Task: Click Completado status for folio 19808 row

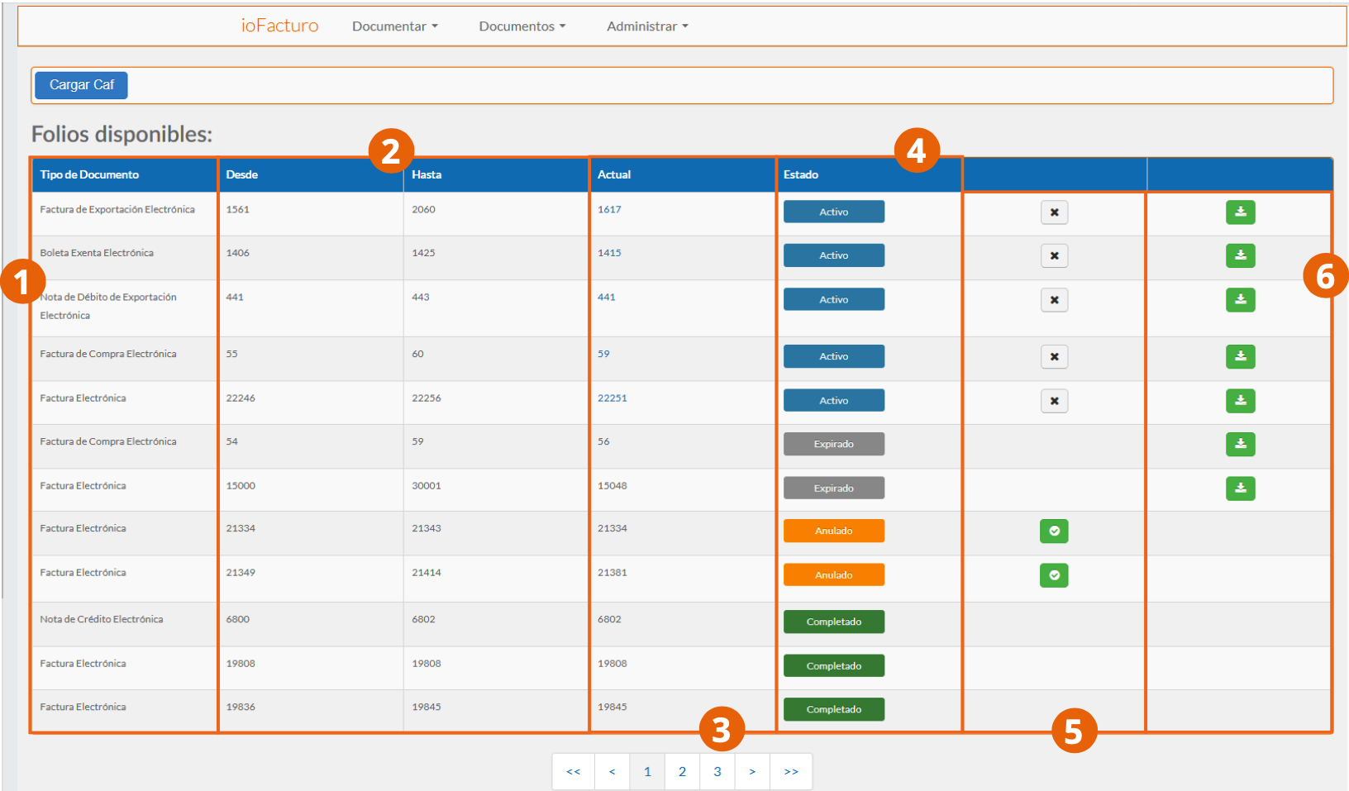Action: 834,666
